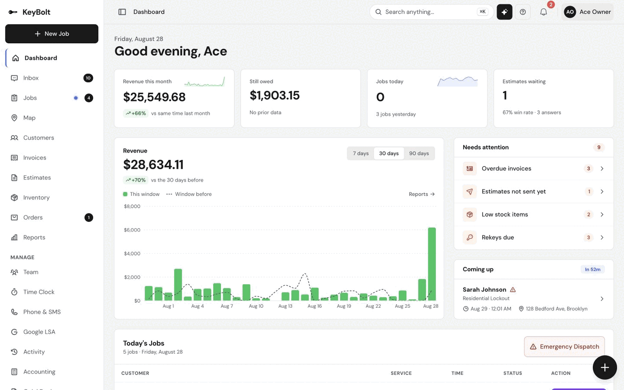Click the Activity history icon

point(14,352)
